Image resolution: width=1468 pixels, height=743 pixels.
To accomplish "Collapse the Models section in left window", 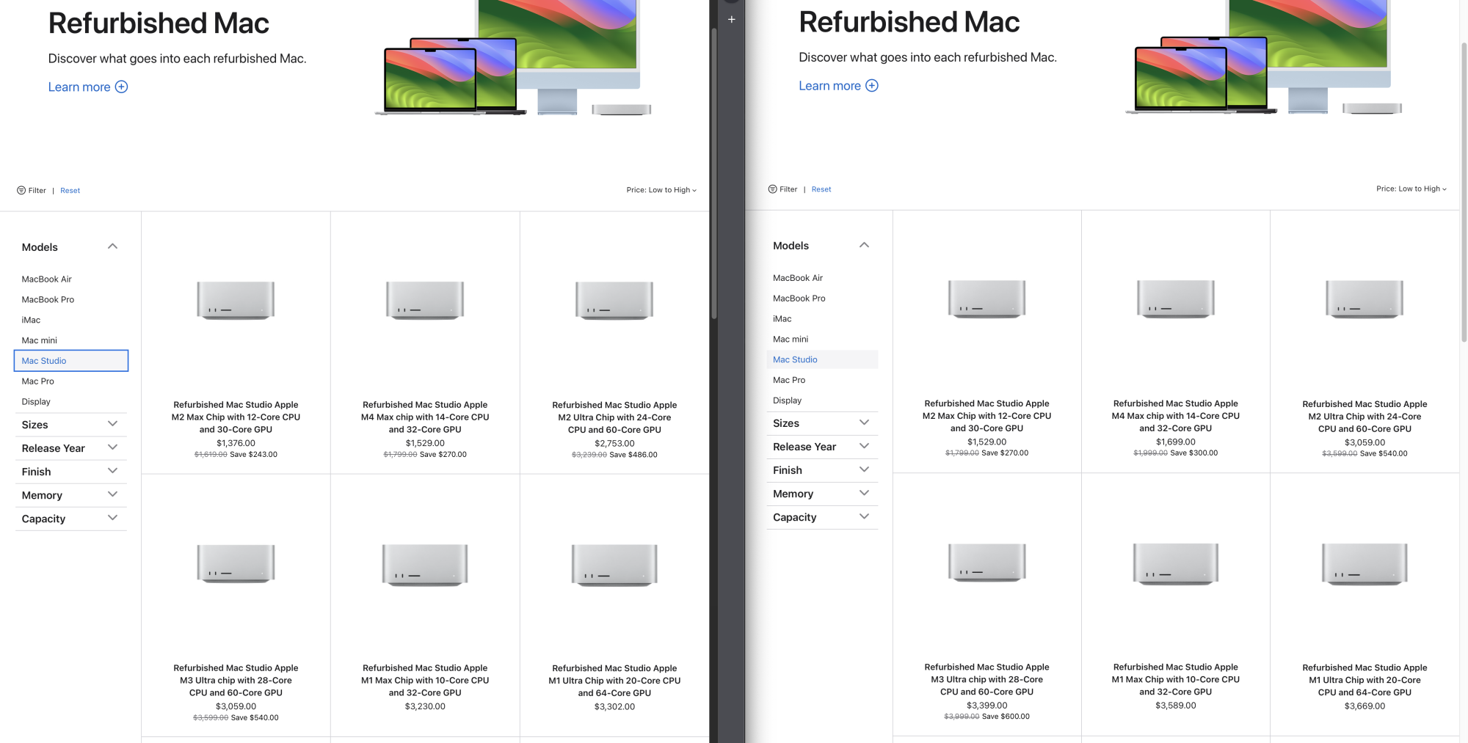I will point(70,247).
